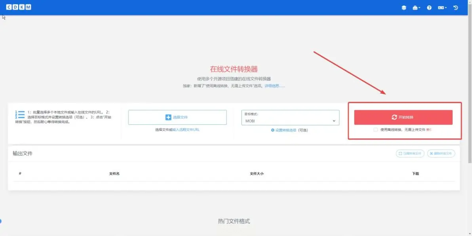The height and width of the screenshot is (236, 472).
Task: Enable 使用离线转换 checkbox
Action: (376, 130)
